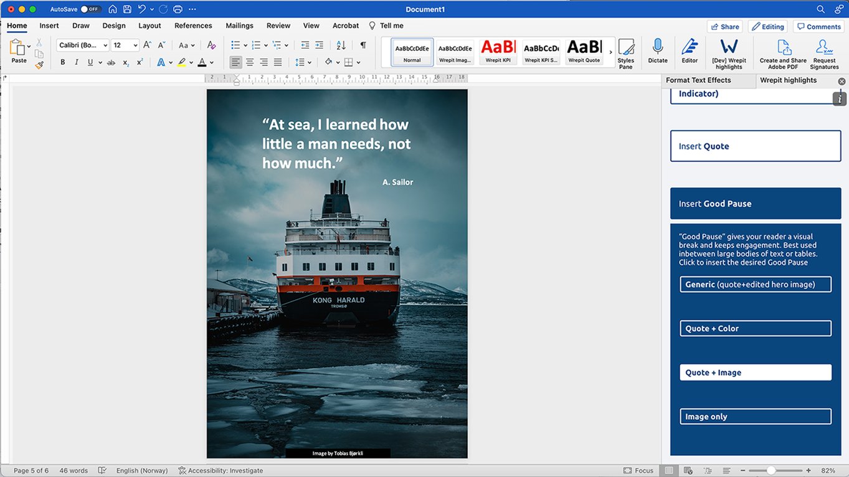Toggle show paragraph marks

(363, 45)
